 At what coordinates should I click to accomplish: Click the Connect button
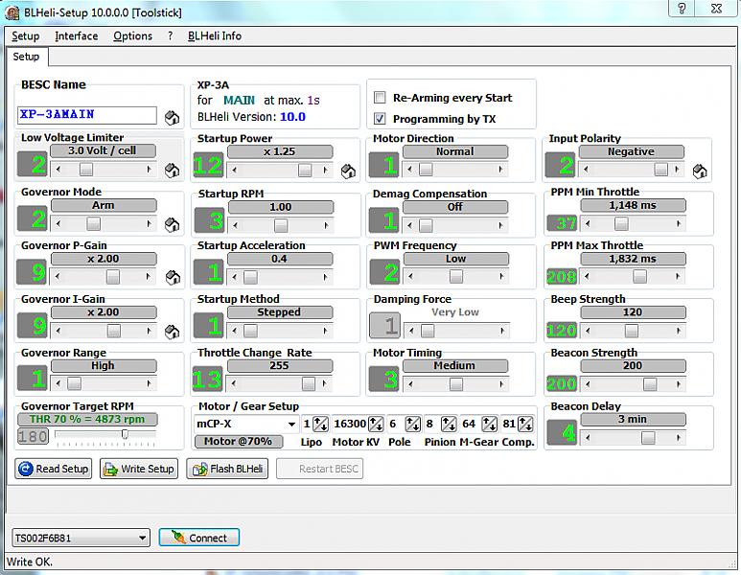click(199, 538)
